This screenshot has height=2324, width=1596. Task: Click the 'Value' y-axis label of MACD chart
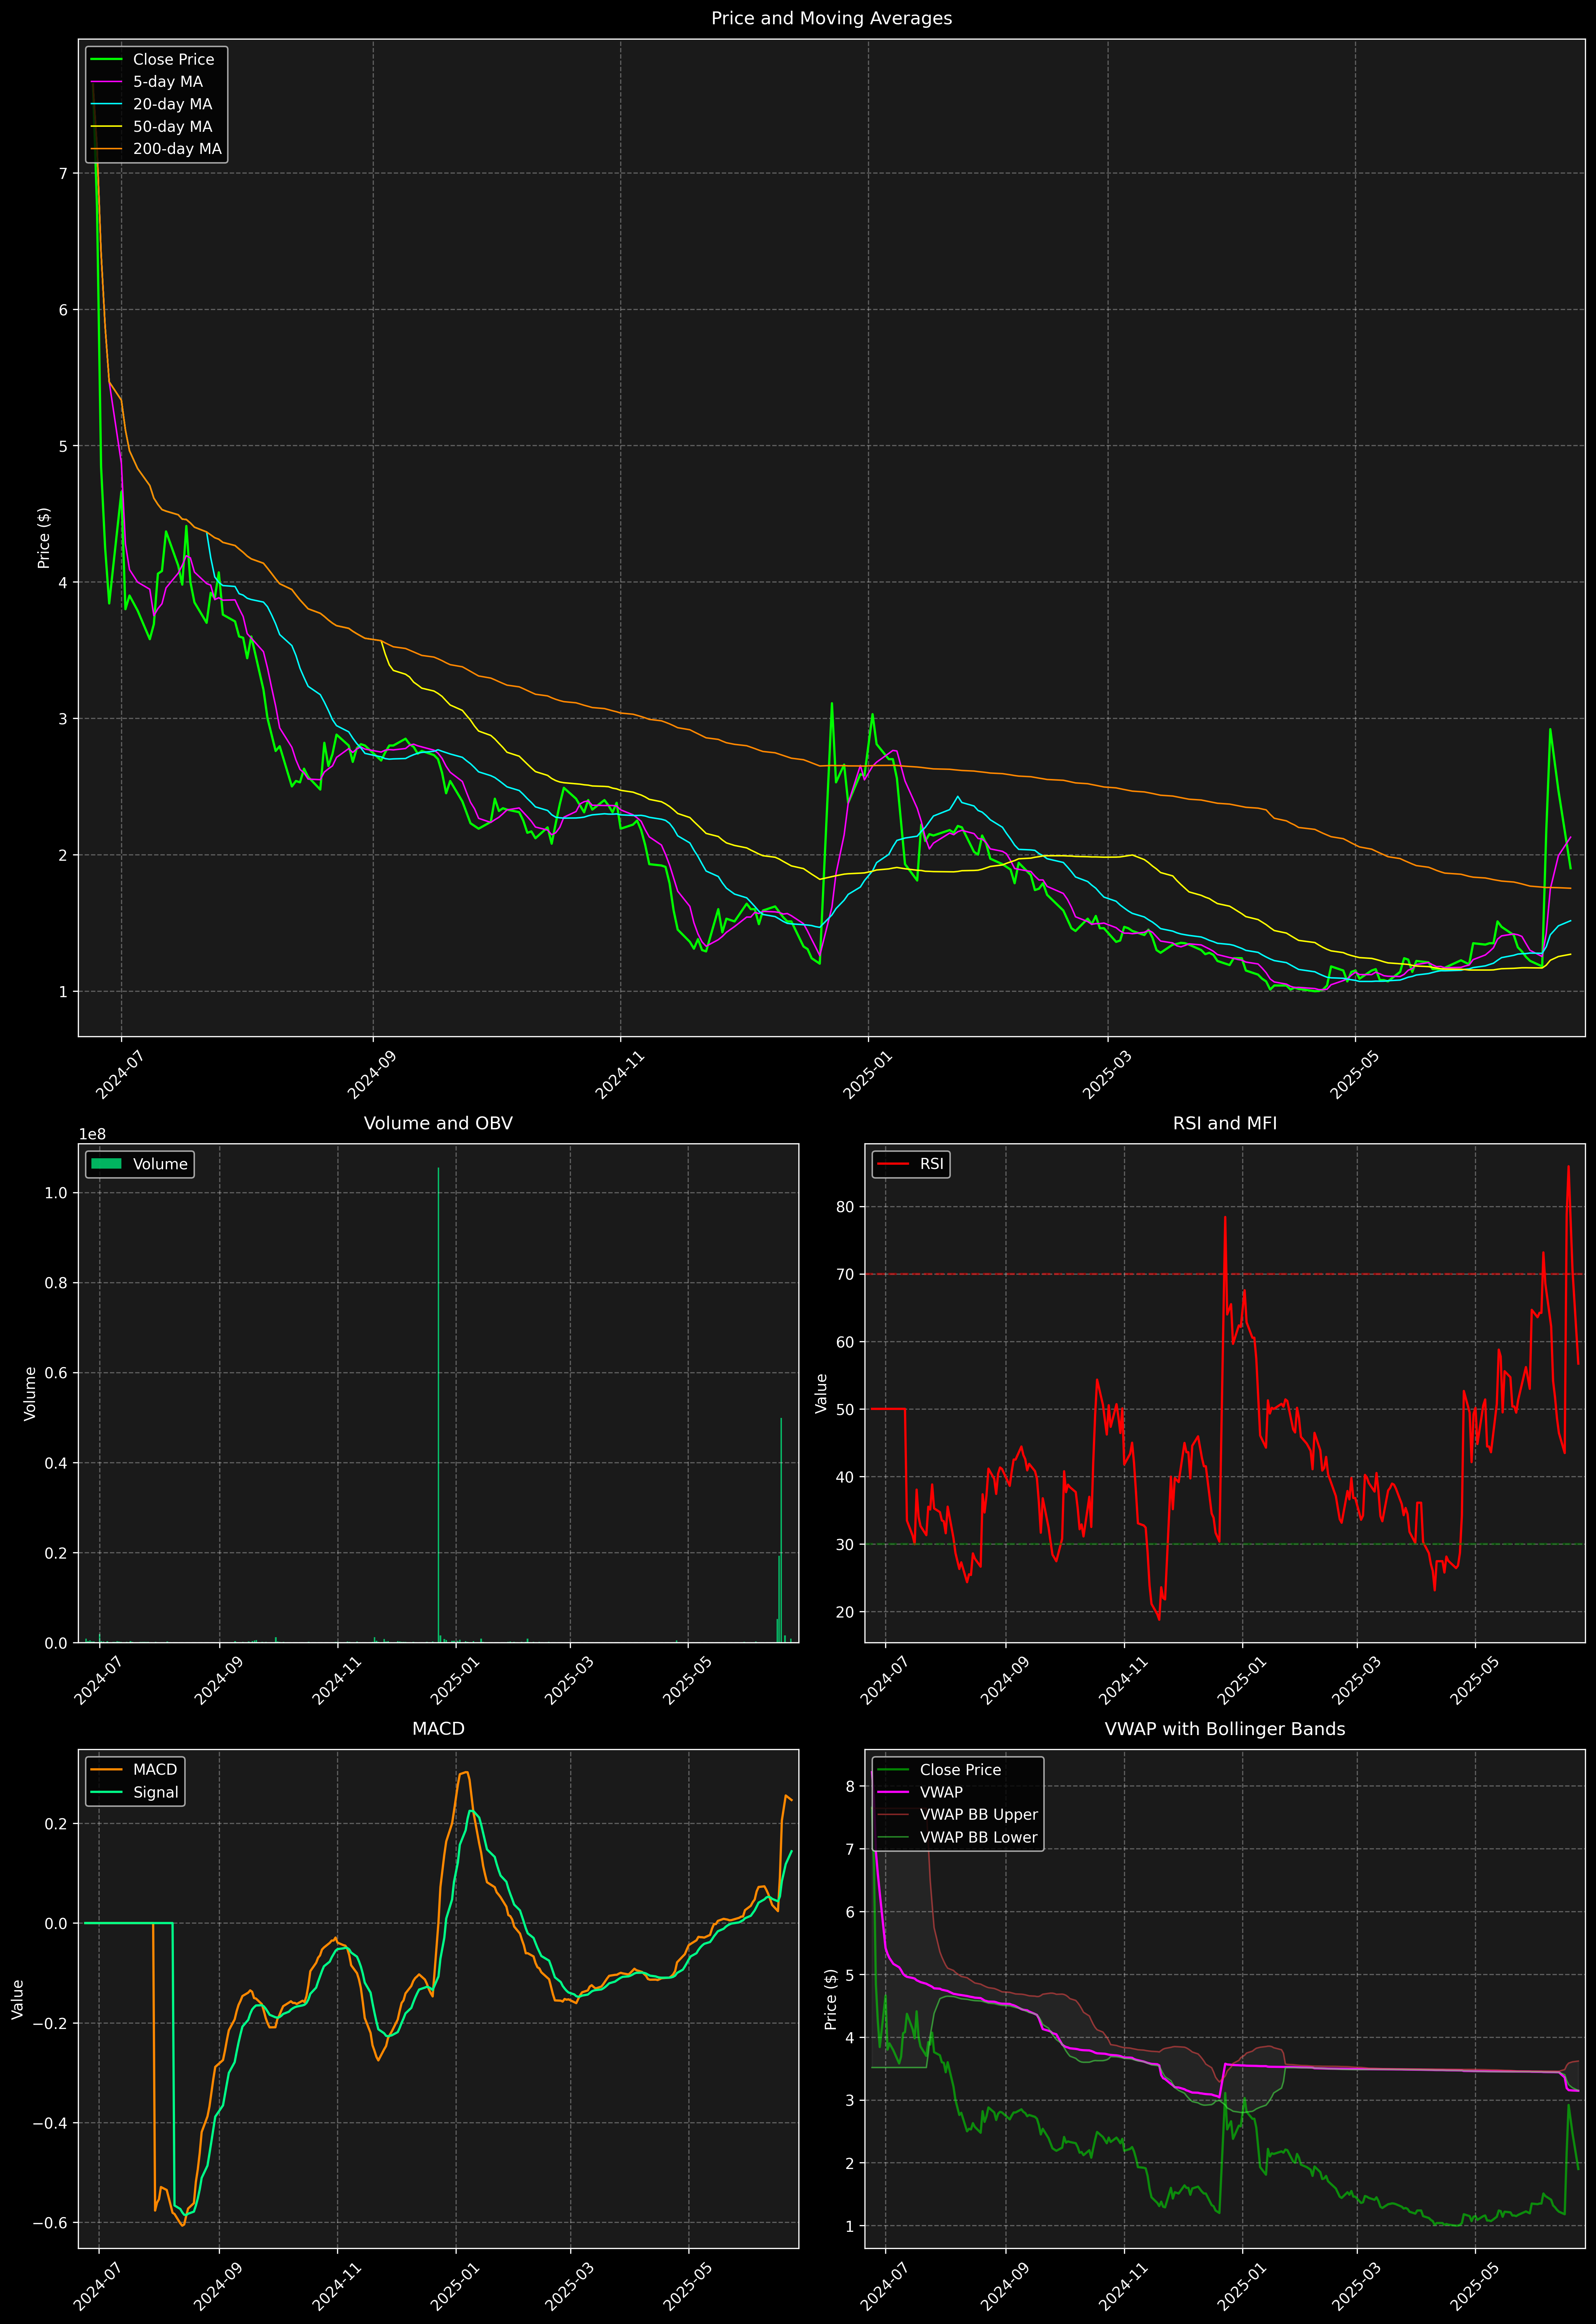(x=17, y=1999)
